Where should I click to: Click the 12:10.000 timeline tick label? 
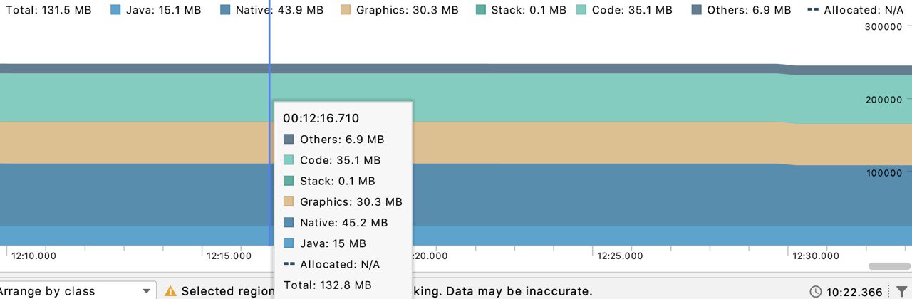pyautogui.click(x=33, y=256)
